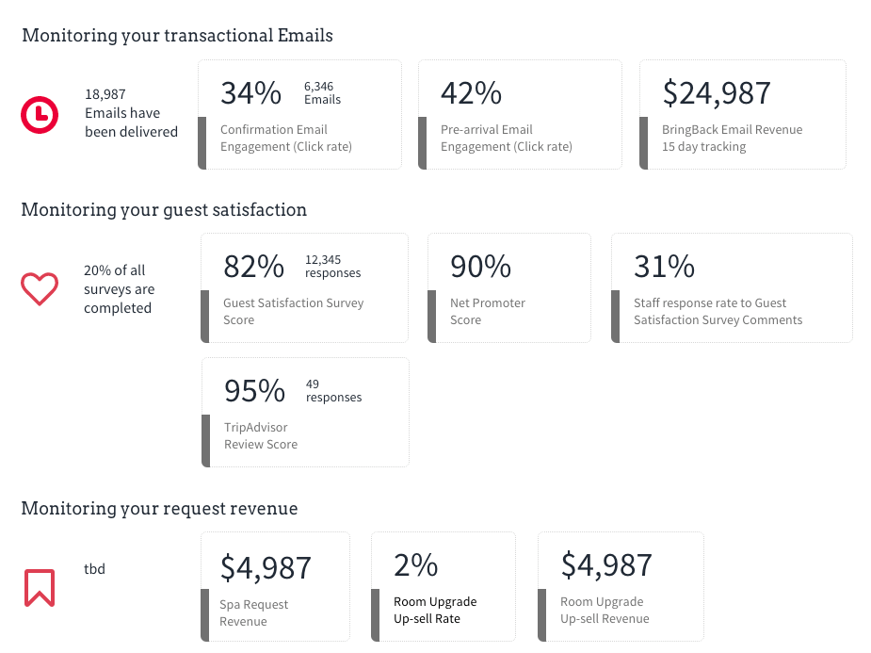Click the 'Monitoring your transactional Emails' heading
The width and height of the screenshot is (871, 653).
pos(177,36)
